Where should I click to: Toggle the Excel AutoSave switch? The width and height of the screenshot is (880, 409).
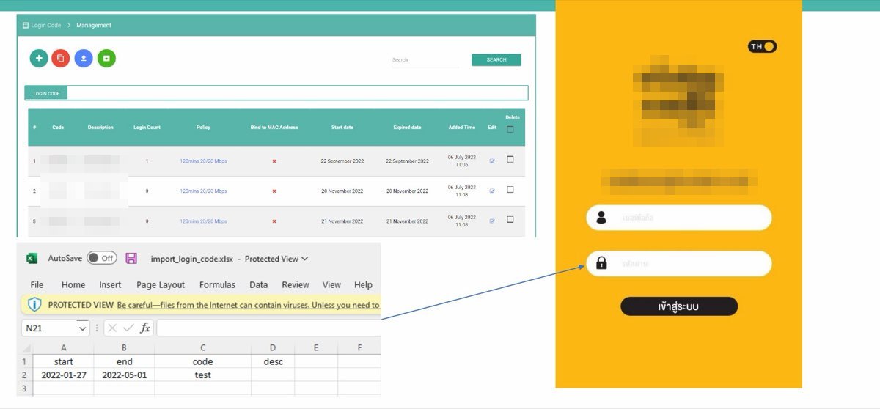(101, 258)
